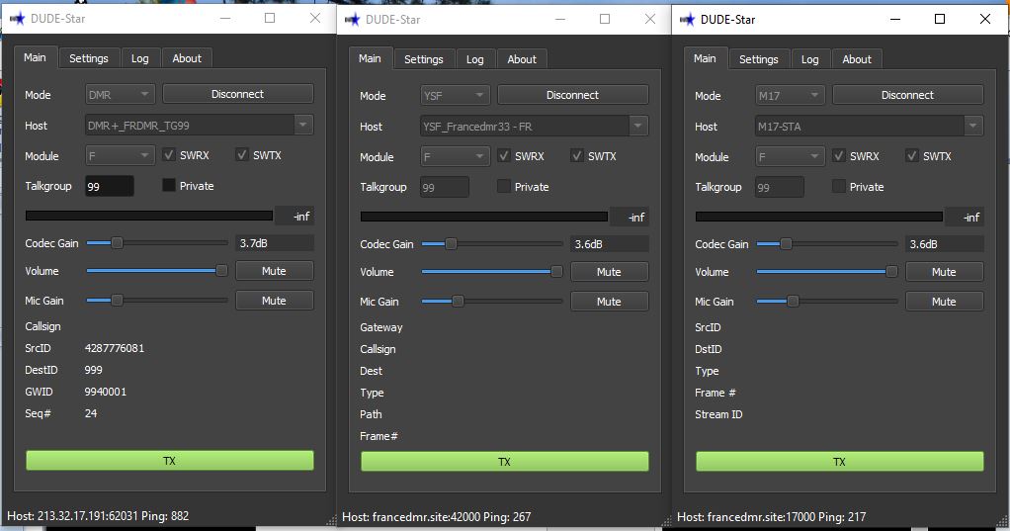Select the Main tab in the YSF window
Viewport: 1010px width, 531px height.
[370, 58]
